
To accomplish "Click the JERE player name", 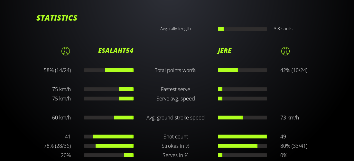I will click(x=224, y=51).
